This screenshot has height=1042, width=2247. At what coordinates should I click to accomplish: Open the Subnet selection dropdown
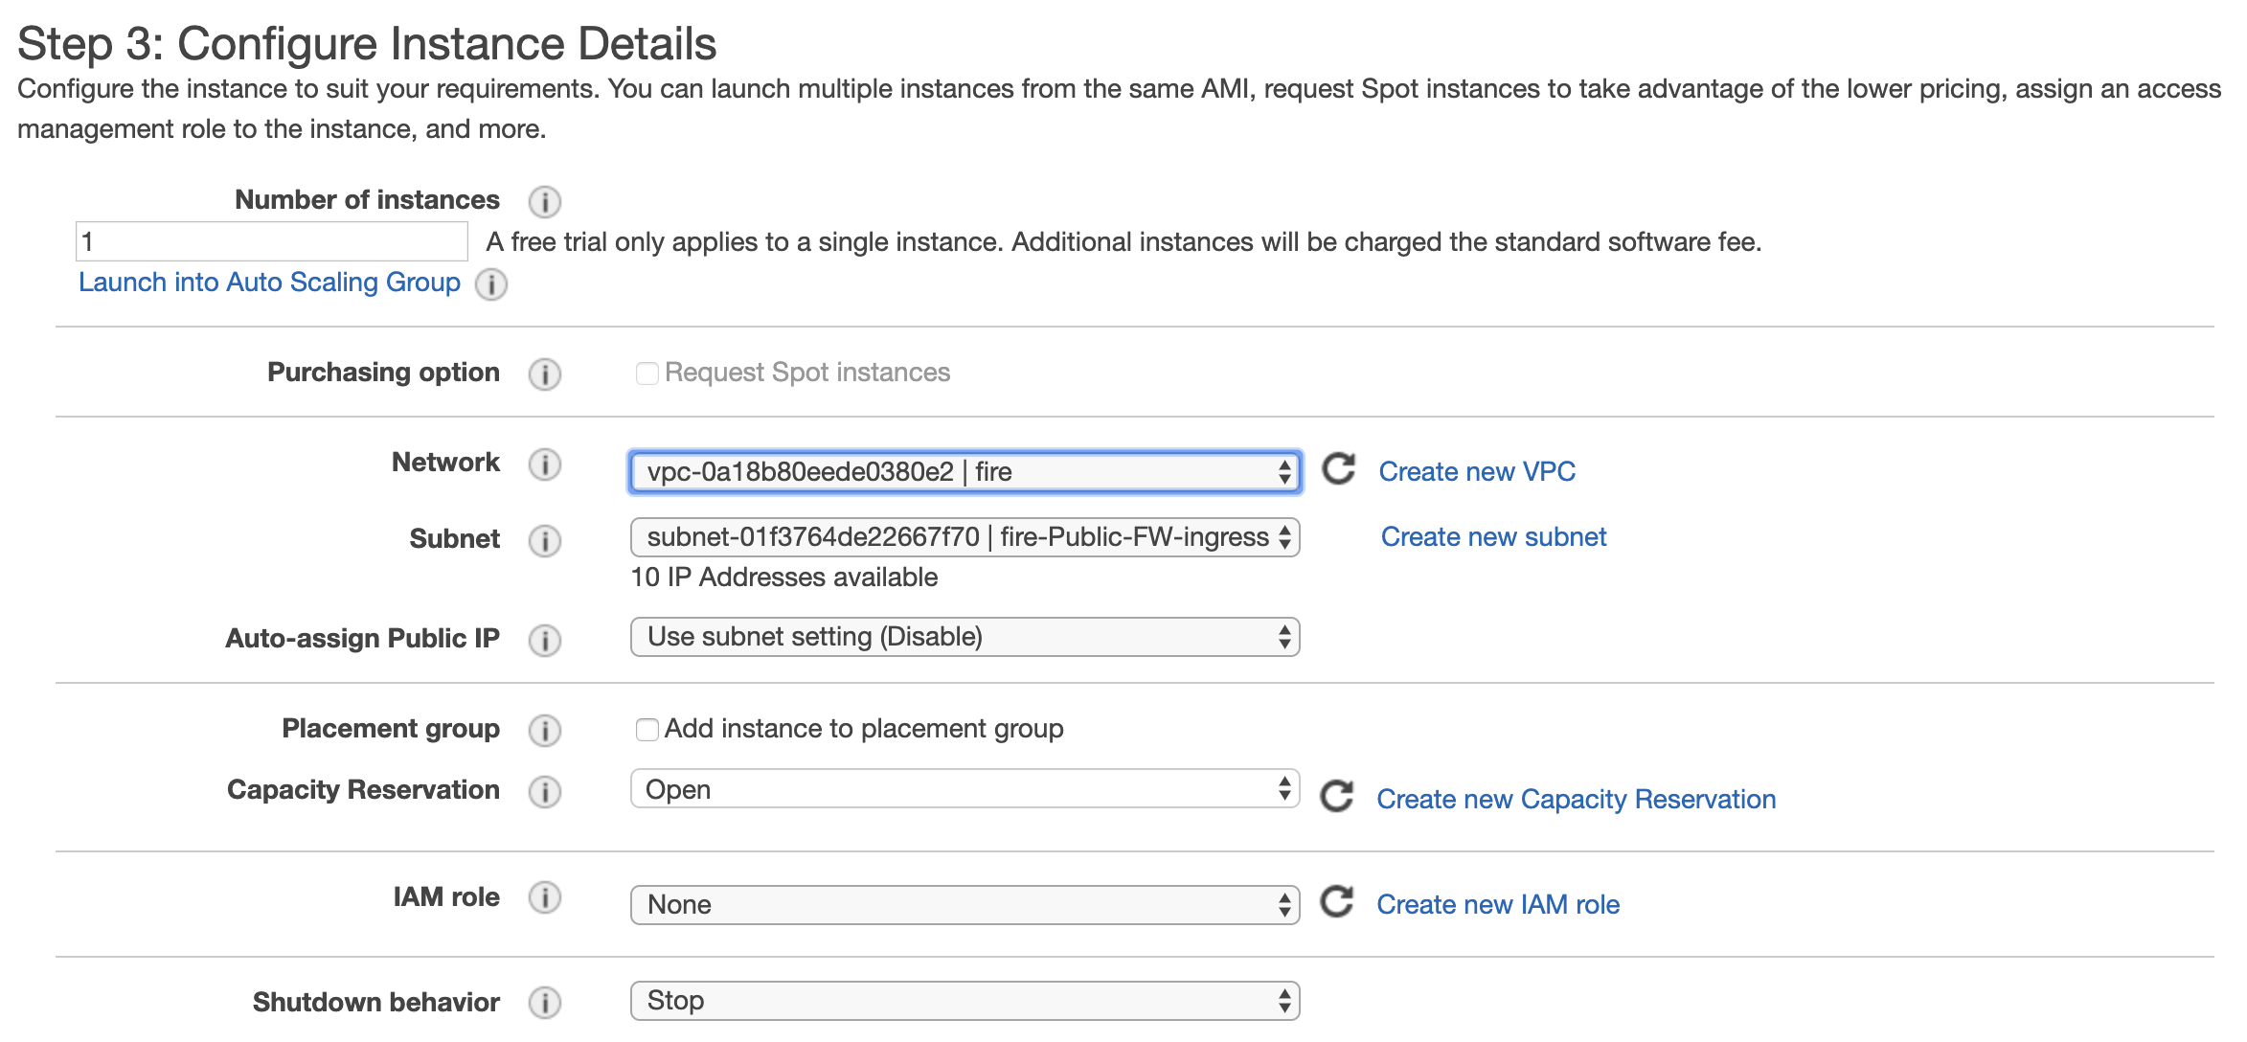[964, 537]
